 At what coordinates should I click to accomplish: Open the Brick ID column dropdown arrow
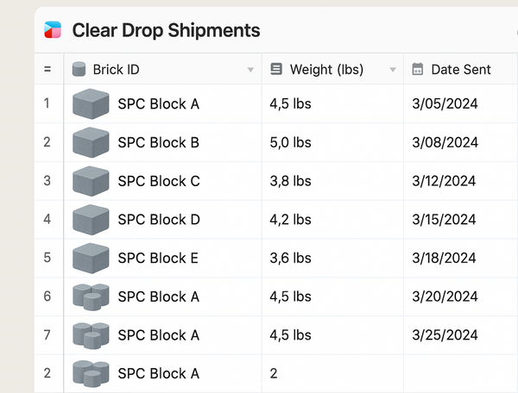(x=250, y=70)
